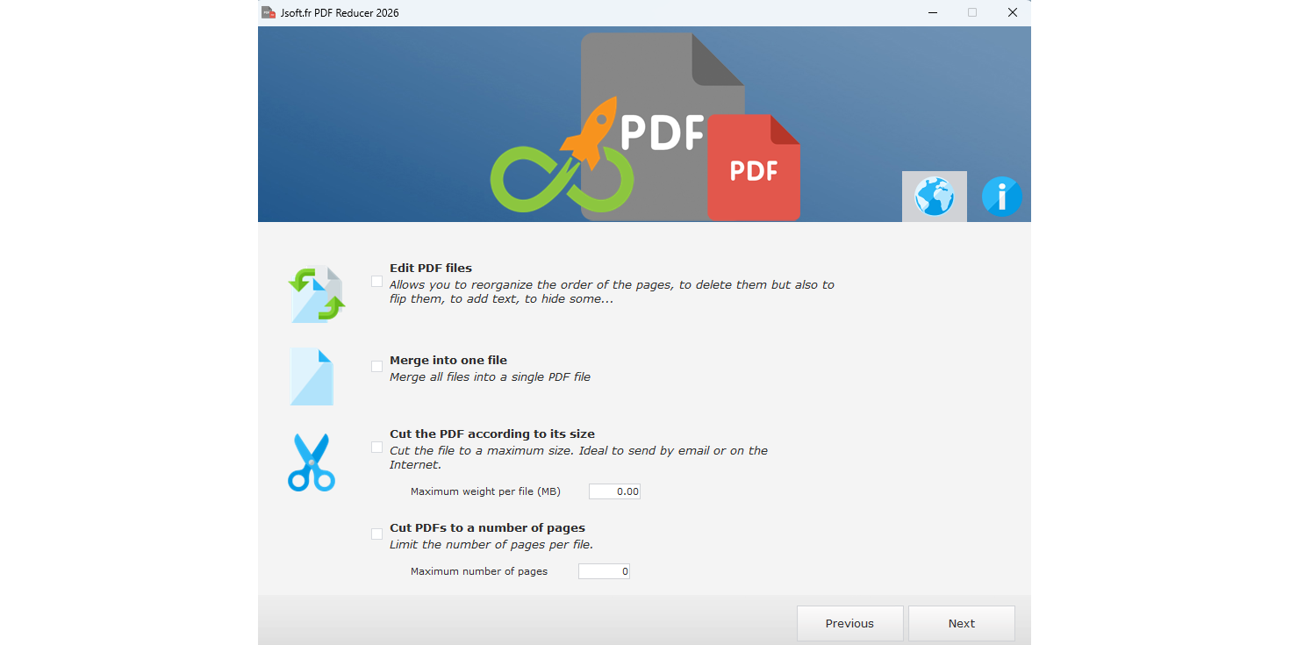
Task: Click the Maximum weight per file input
Action: click(x=614, y=491)
